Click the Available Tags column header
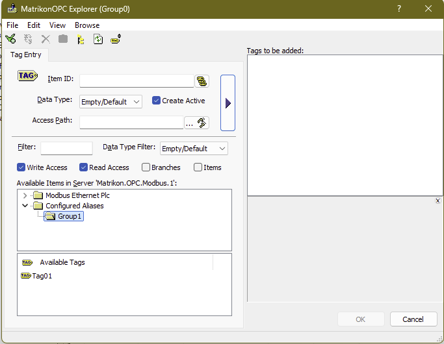The height and width of the screenshot is (344, 444). coord(115,262)
